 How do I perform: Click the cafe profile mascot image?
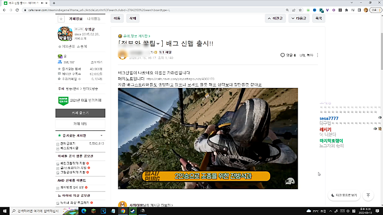(65, 33)
